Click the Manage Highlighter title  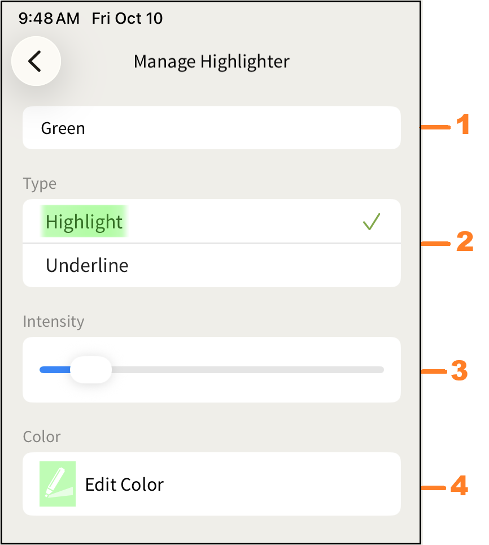(211, 61)
